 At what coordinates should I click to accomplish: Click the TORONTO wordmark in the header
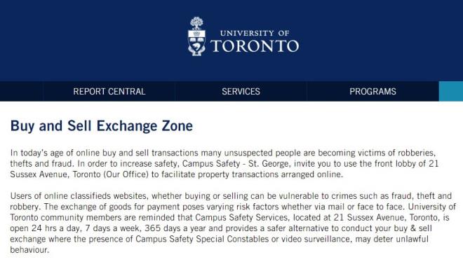pos(255,46)
